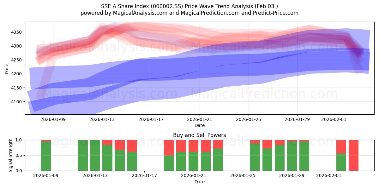Click the 2026-01-17 date label in the bar chart
Viewport: 379px width, 189px height.
click(144, 176)
